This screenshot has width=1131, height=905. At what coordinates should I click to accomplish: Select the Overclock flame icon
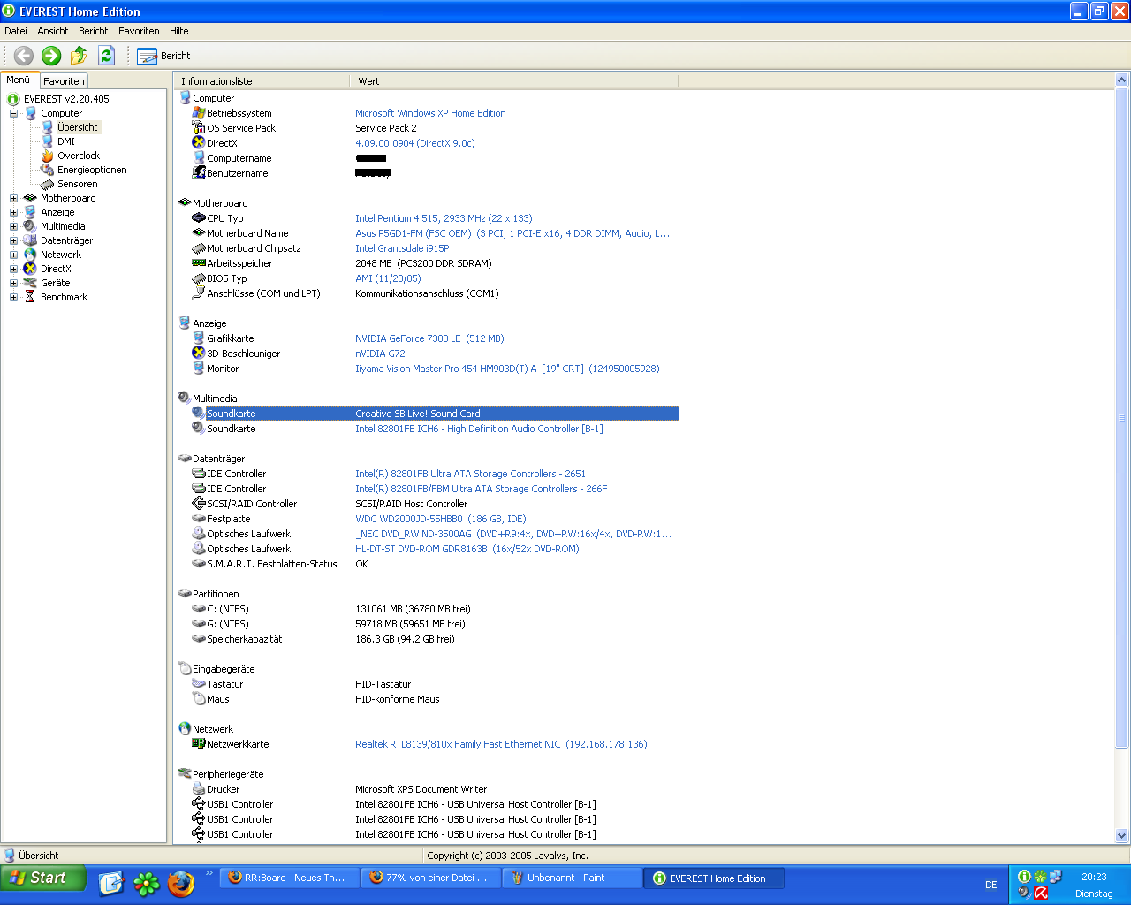pyautogui.click(x=48, y=156)
